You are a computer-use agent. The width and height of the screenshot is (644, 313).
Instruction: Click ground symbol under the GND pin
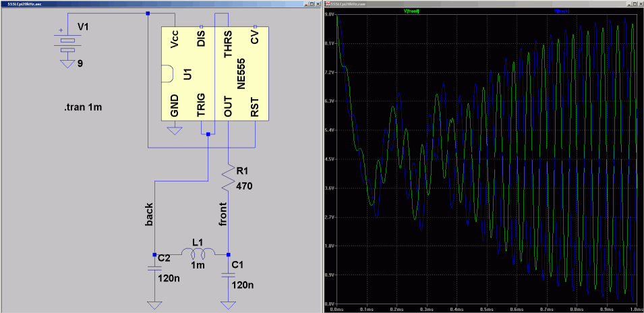(x=174, y=130)
